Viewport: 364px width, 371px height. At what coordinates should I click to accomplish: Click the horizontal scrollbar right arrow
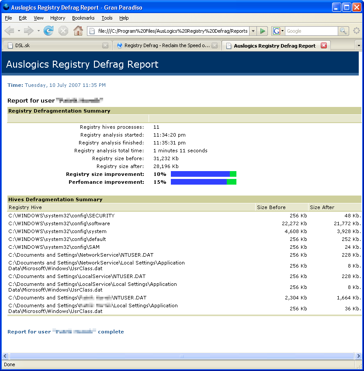tap(358, 356)
